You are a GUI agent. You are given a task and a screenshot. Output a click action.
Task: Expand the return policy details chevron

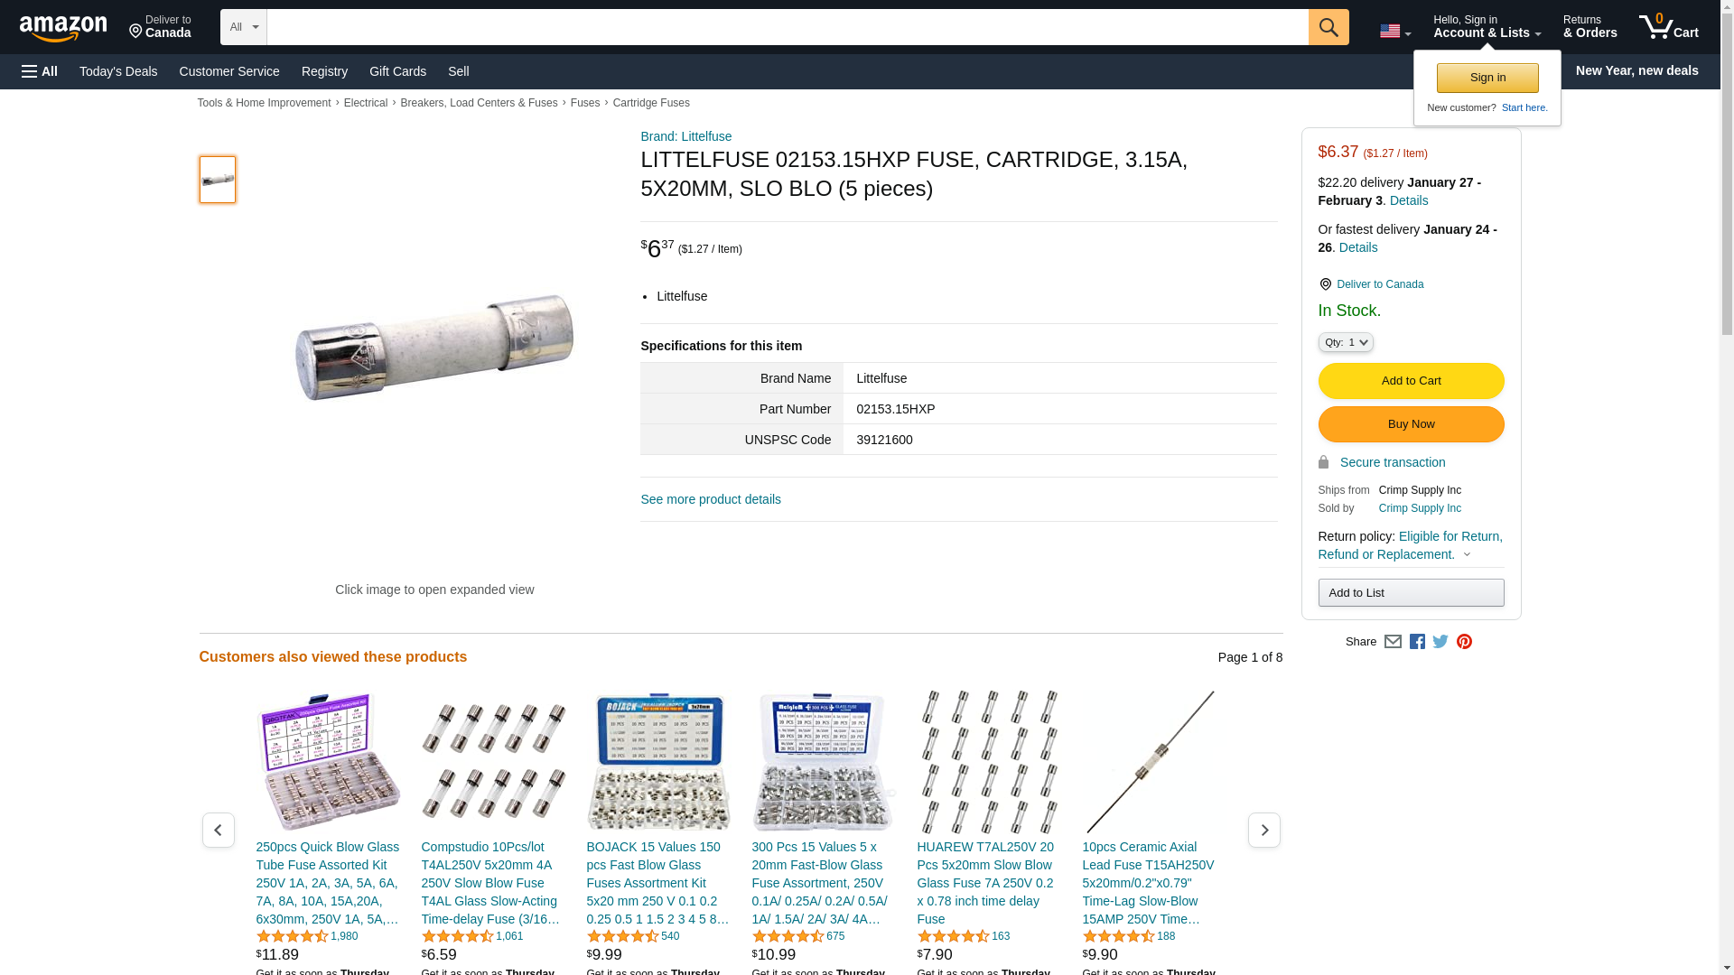pos(1467,554)
